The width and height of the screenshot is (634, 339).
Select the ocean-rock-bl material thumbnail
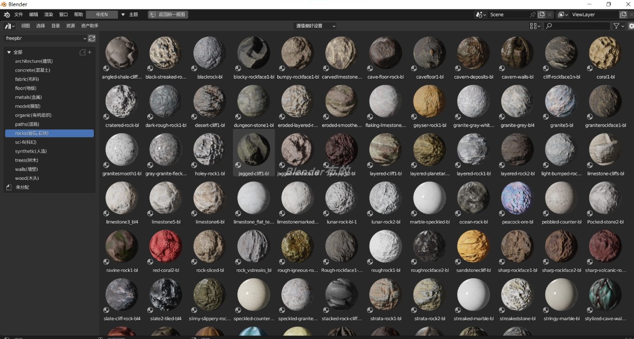click(x=473, y=198)
